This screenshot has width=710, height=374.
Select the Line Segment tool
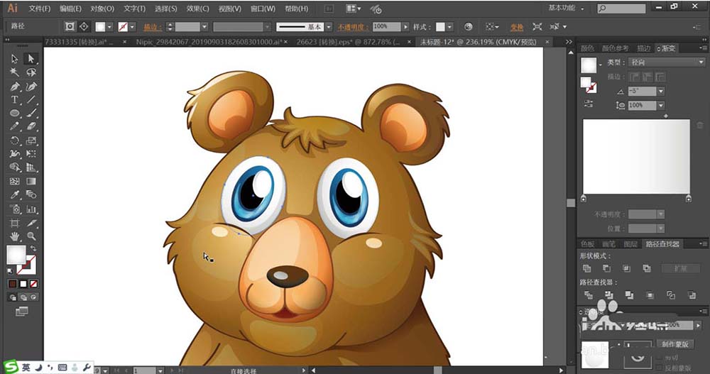click(x=31, y=99)
